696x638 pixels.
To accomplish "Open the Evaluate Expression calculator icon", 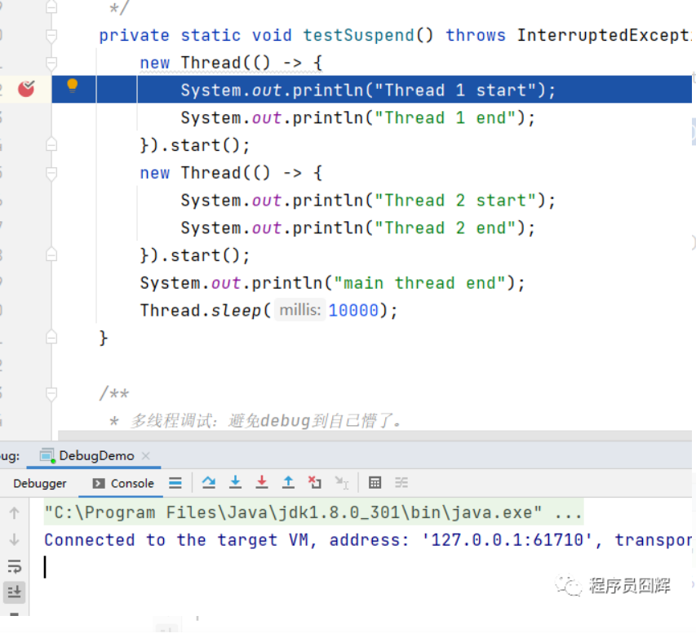I will click(375, 483).
